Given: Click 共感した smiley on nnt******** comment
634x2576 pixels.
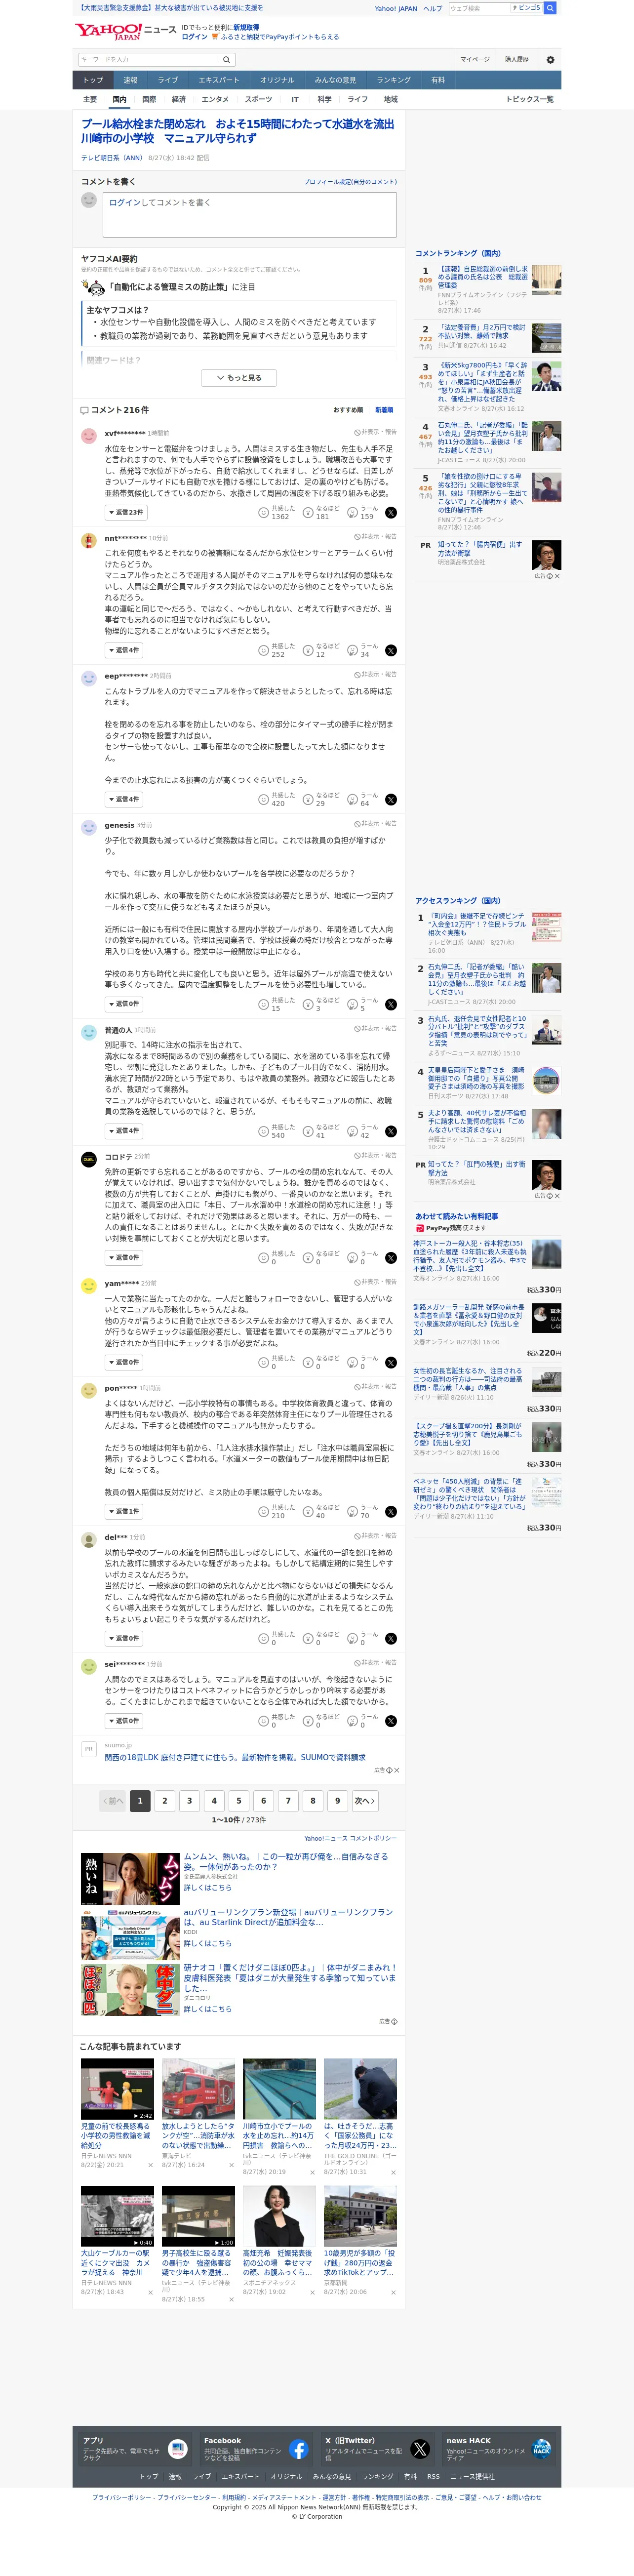Looking at the screenshot, I should point(264,651).
